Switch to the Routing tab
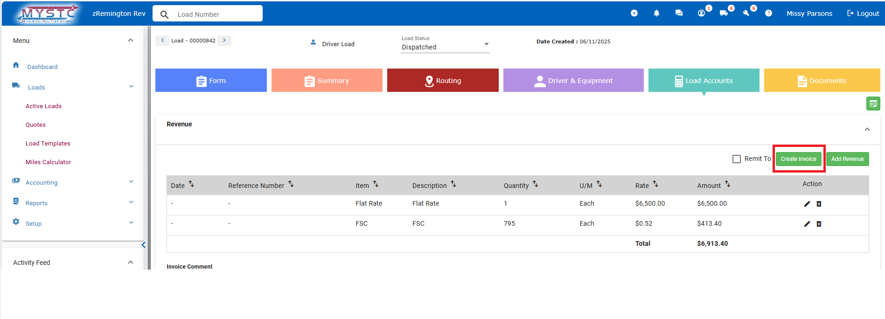This screenshot has height=319, width=885. pyautogui.click(x=443, y=81)
